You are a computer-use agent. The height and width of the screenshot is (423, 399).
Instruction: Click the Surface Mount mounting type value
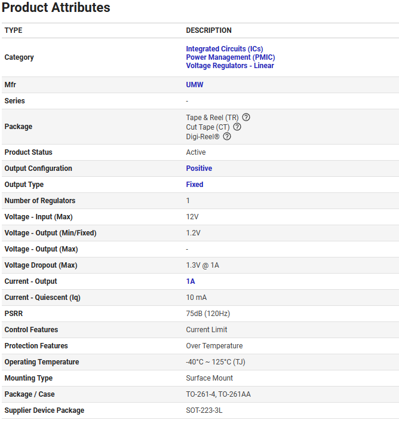pos(209,378)
